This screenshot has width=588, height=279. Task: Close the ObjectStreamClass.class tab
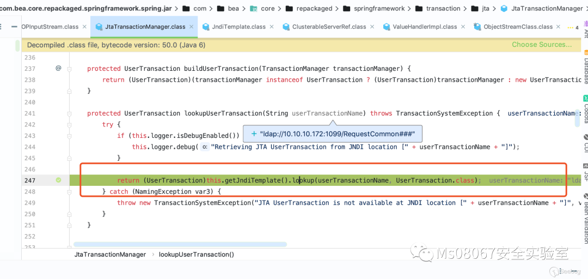(x=559, y=27)
